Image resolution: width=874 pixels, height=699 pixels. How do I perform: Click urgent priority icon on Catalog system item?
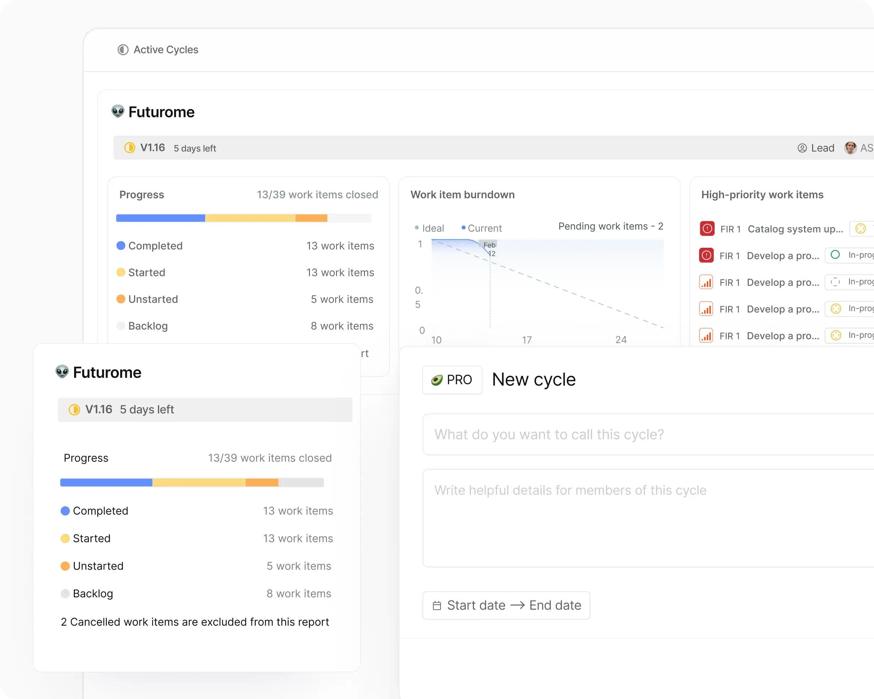[x=707, y=229]
